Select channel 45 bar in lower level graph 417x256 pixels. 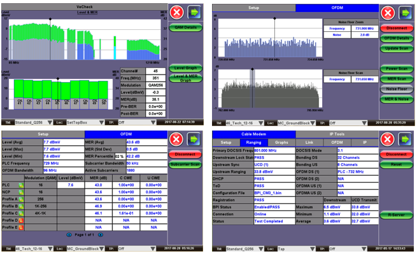(x=58, y=90)
